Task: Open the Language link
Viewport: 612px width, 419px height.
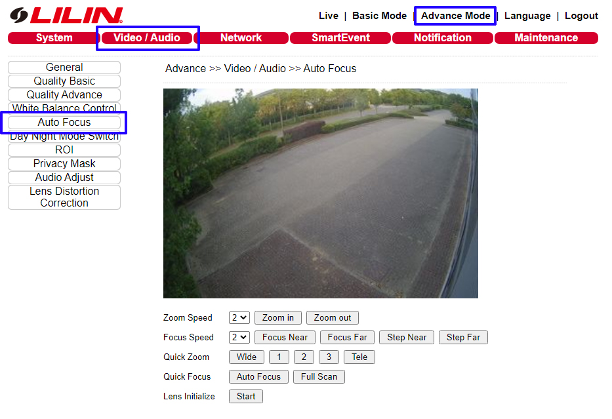Action: pyautogui.click(x=527, y=16)
